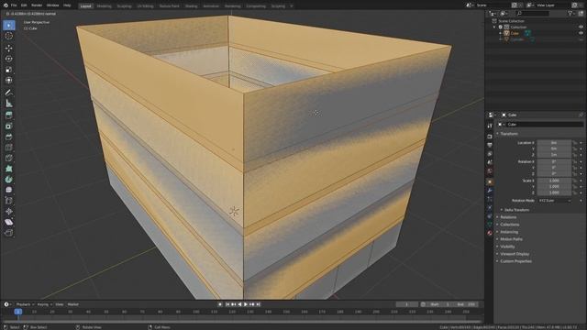Click the timeline scrollbar
Image resolution: width=587 pixels, height=330 pixels.
(241, 322)
